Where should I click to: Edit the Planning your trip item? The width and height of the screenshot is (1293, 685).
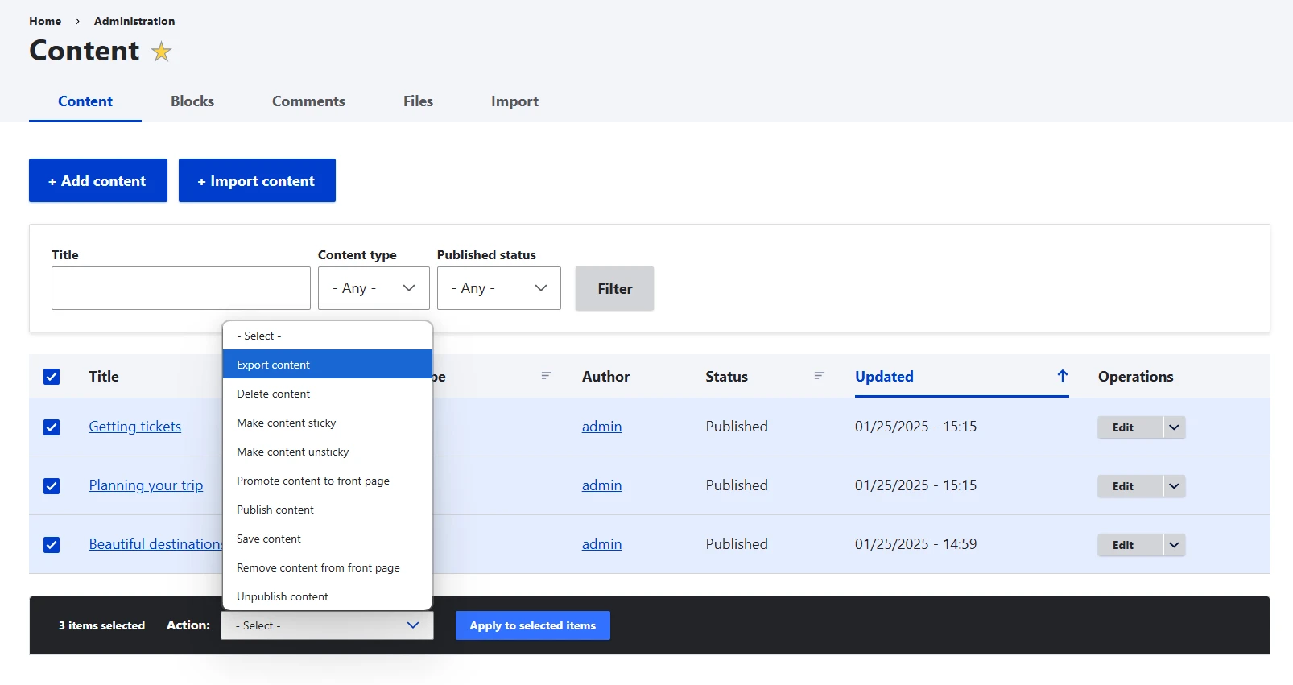1130,486
